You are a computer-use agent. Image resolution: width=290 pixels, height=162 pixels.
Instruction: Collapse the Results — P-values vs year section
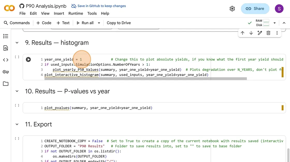coord(17,91)
